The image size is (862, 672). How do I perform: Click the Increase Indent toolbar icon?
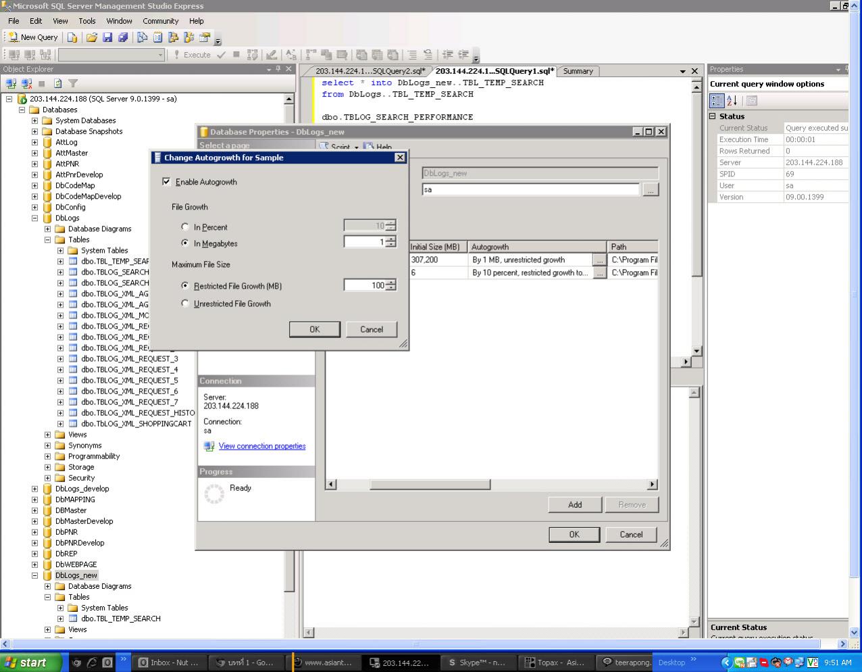[463, 55]
